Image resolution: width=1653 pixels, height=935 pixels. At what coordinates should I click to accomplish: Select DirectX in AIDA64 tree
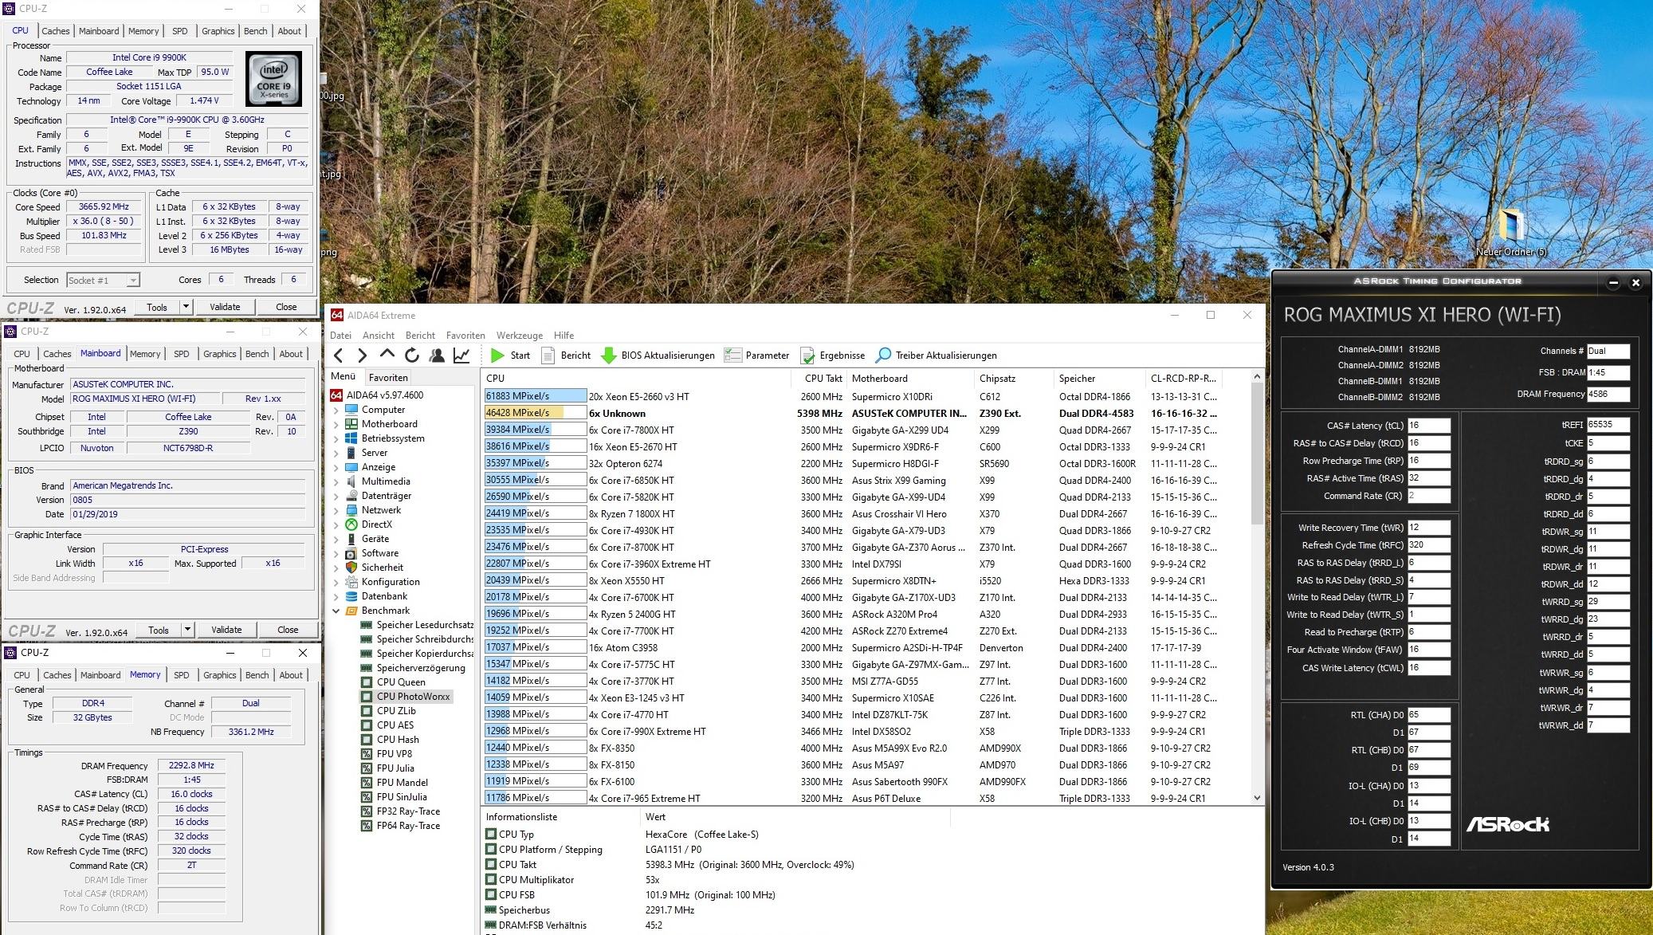(377, 524)
